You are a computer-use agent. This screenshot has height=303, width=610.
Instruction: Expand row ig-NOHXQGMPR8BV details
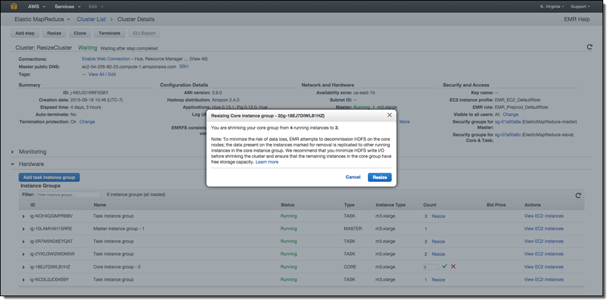(x=24, y=216)
